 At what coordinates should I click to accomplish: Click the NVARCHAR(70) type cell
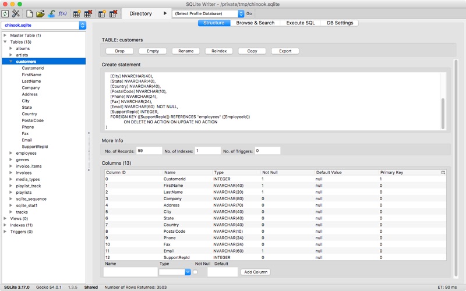[228, 205]
